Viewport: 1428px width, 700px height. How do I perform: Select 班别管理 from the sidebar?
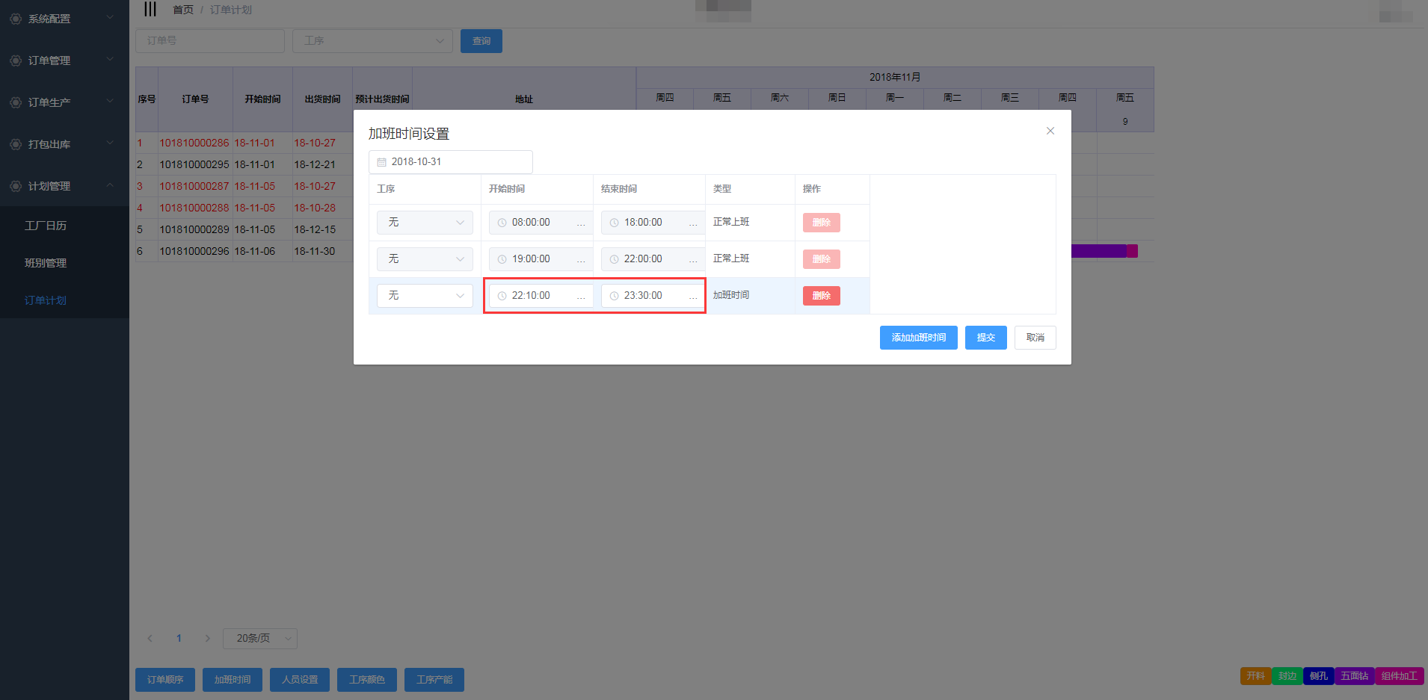coord(46,263)
